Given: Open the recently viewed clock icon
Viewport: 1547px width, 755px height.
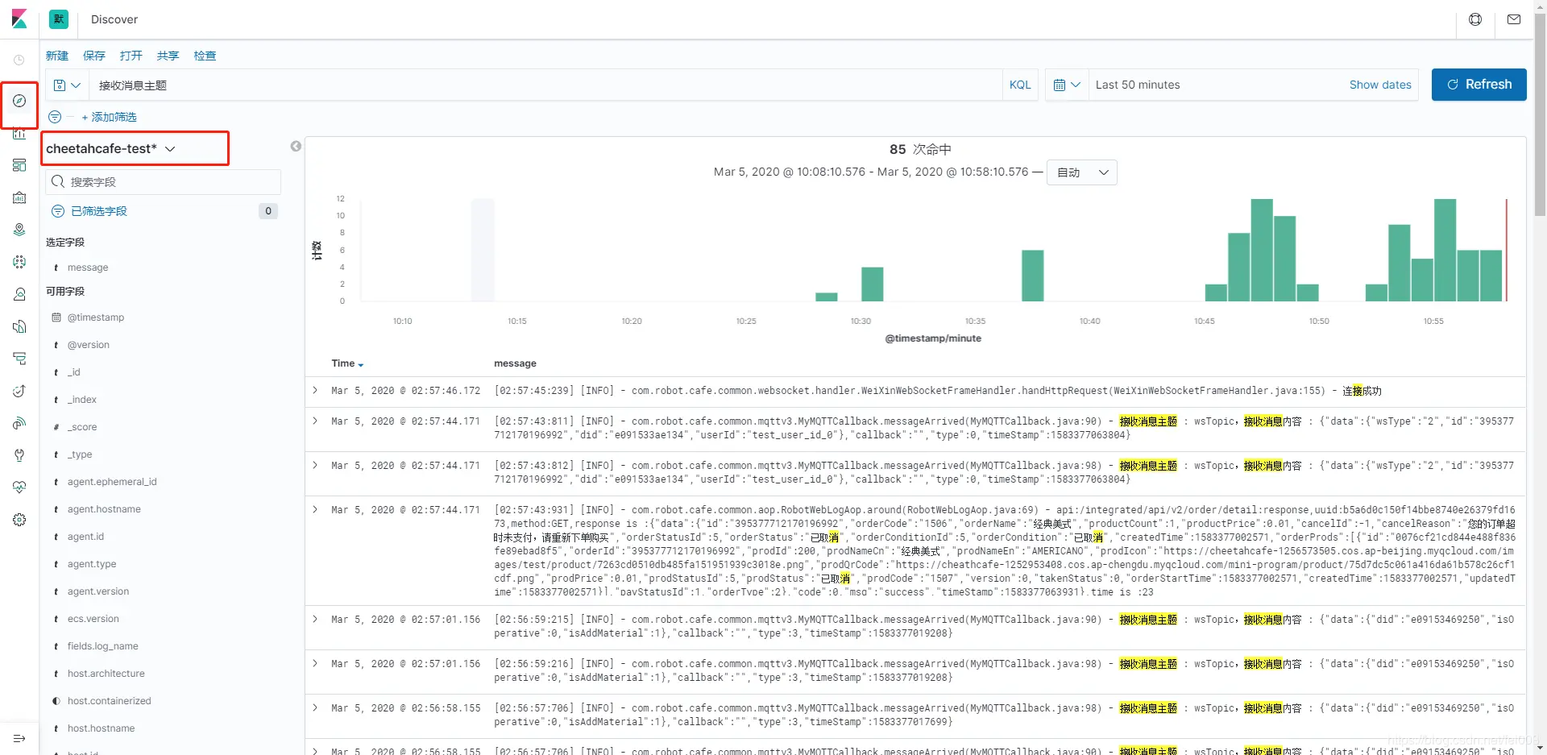Looking at the screenshot, I should [19, 60].
